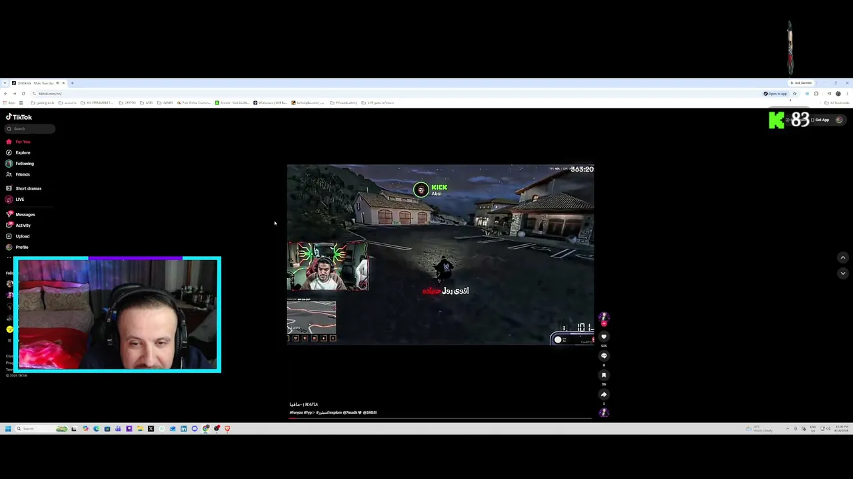
Task: Open the Chrome three-dot menu
Action: [x=847, y=94]
